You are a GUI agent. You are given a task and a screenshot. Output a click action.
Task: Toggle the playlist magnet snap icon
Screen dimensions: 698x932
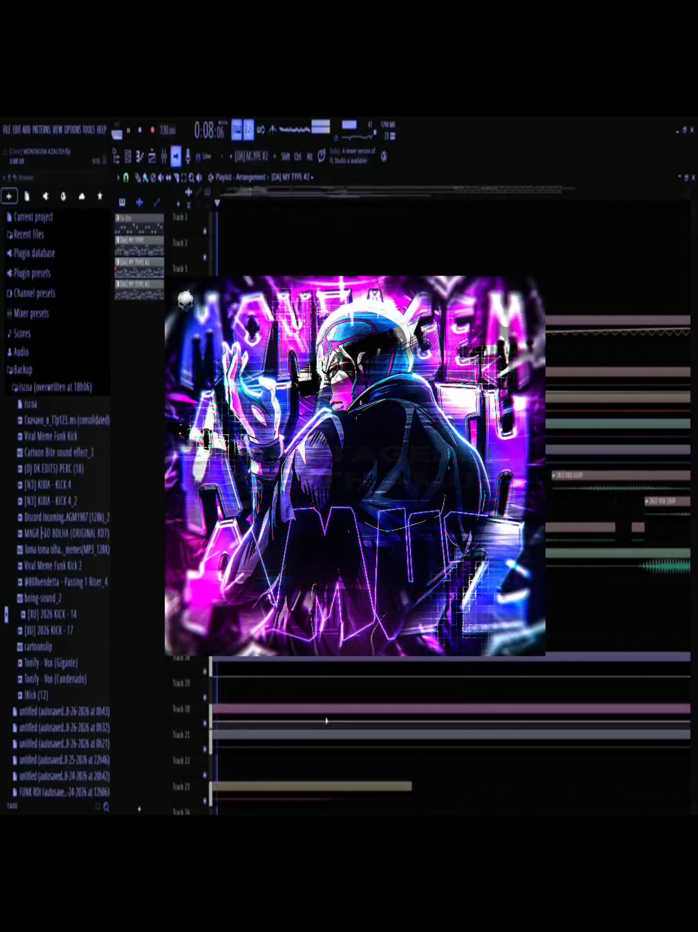(126, 177)
